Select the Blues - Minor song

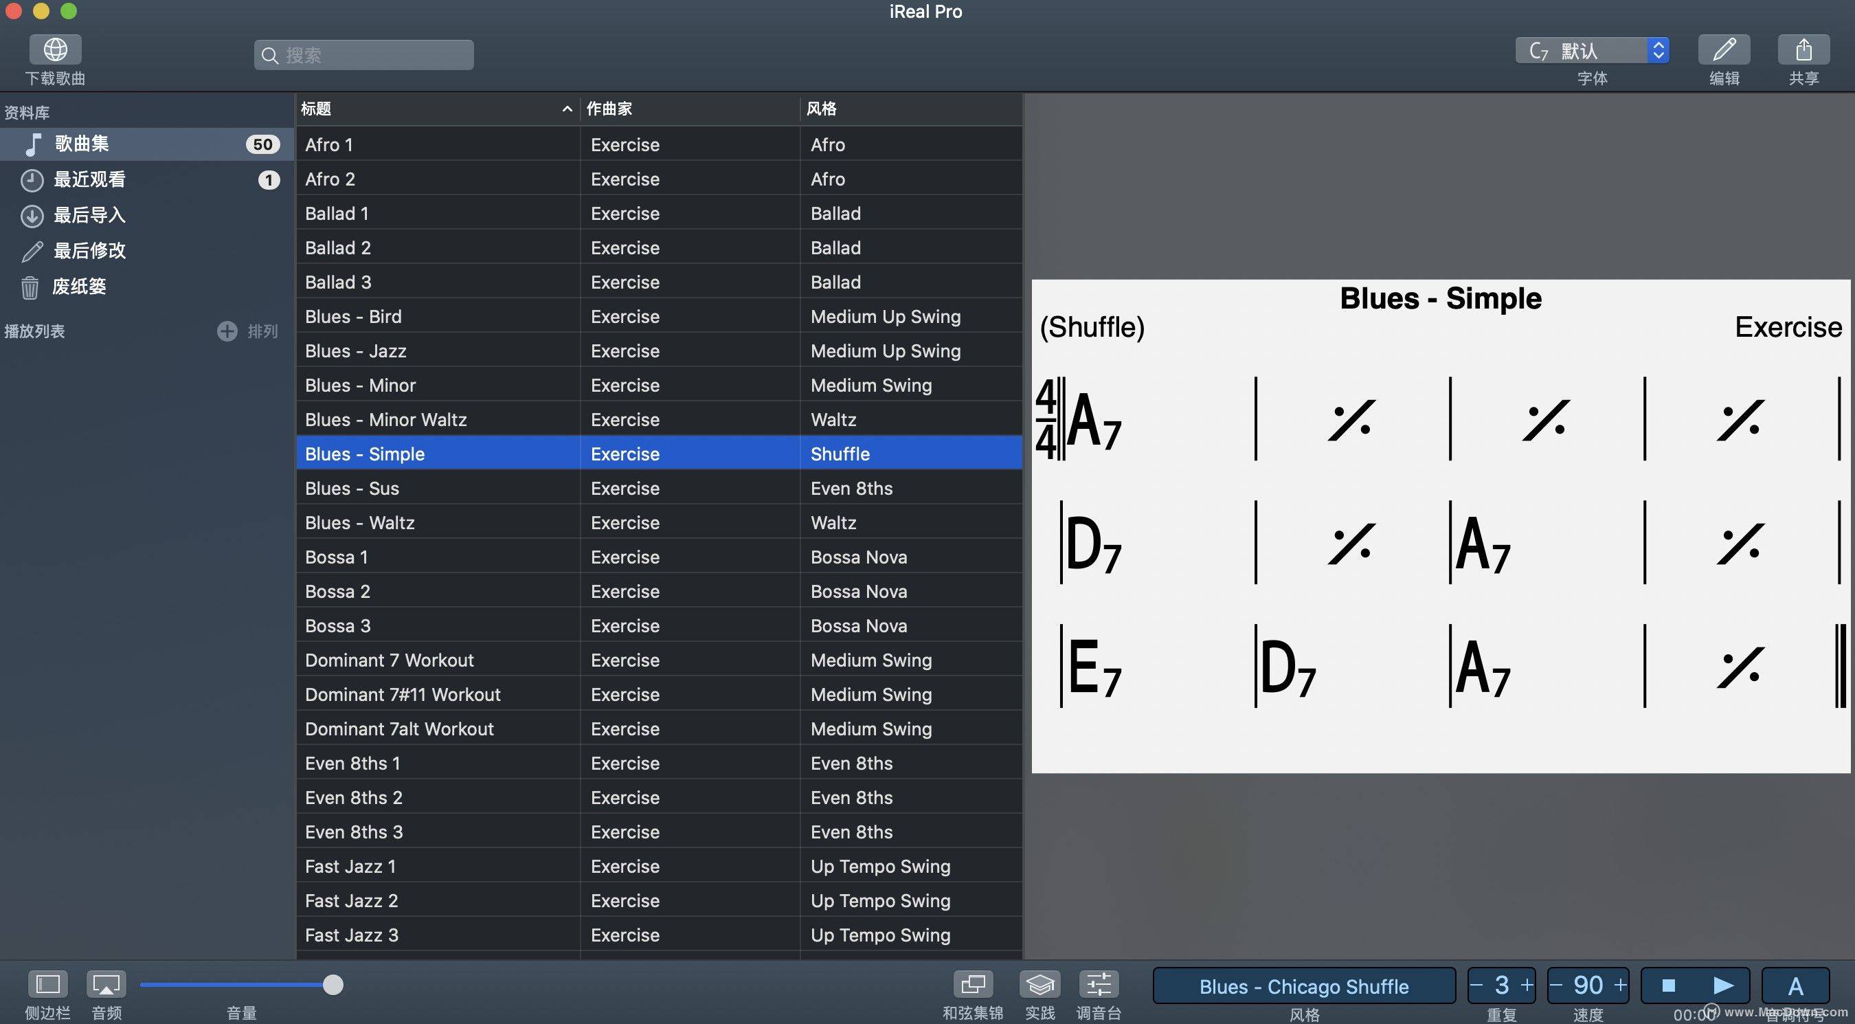tap(659, 386)
